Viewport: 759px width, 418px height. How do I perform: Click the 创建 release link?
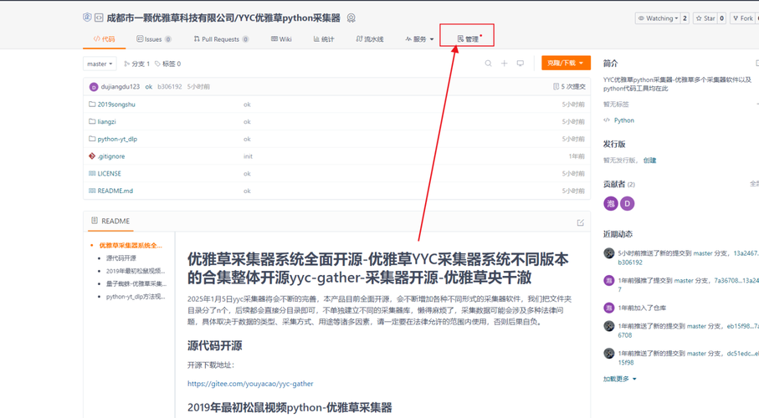(x=649, y=161)
